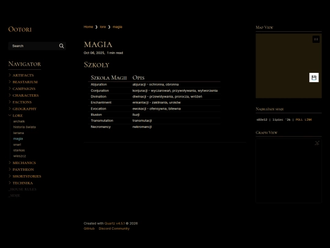Click the save disk icon in Map View
Viewport: 330px width, 248px height.
(x=313, y=78)
